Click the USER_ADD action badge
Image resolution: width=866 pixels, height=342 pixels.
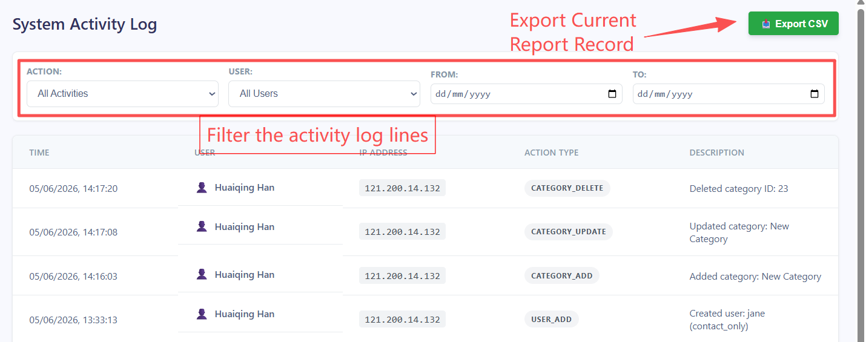551,320
